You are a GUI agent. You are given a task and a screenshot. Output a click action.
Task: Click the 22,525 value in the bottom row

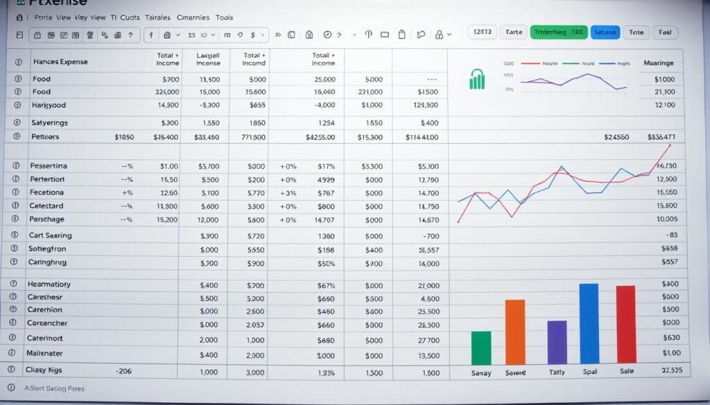click(x=671, y=370)
